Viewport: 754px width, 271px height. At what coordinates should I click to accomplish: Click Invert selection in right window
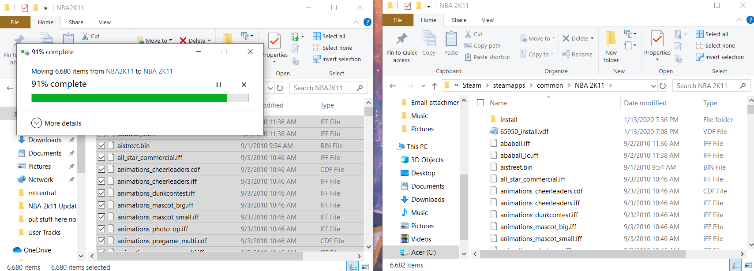tap(720, 57)
